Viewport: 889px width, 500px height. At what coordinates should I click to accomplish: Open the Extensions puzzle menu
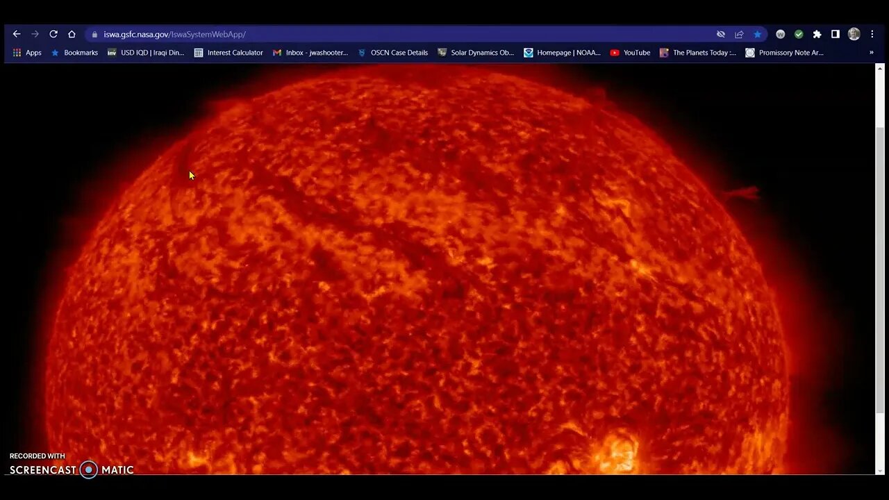(x=817, y=34)
